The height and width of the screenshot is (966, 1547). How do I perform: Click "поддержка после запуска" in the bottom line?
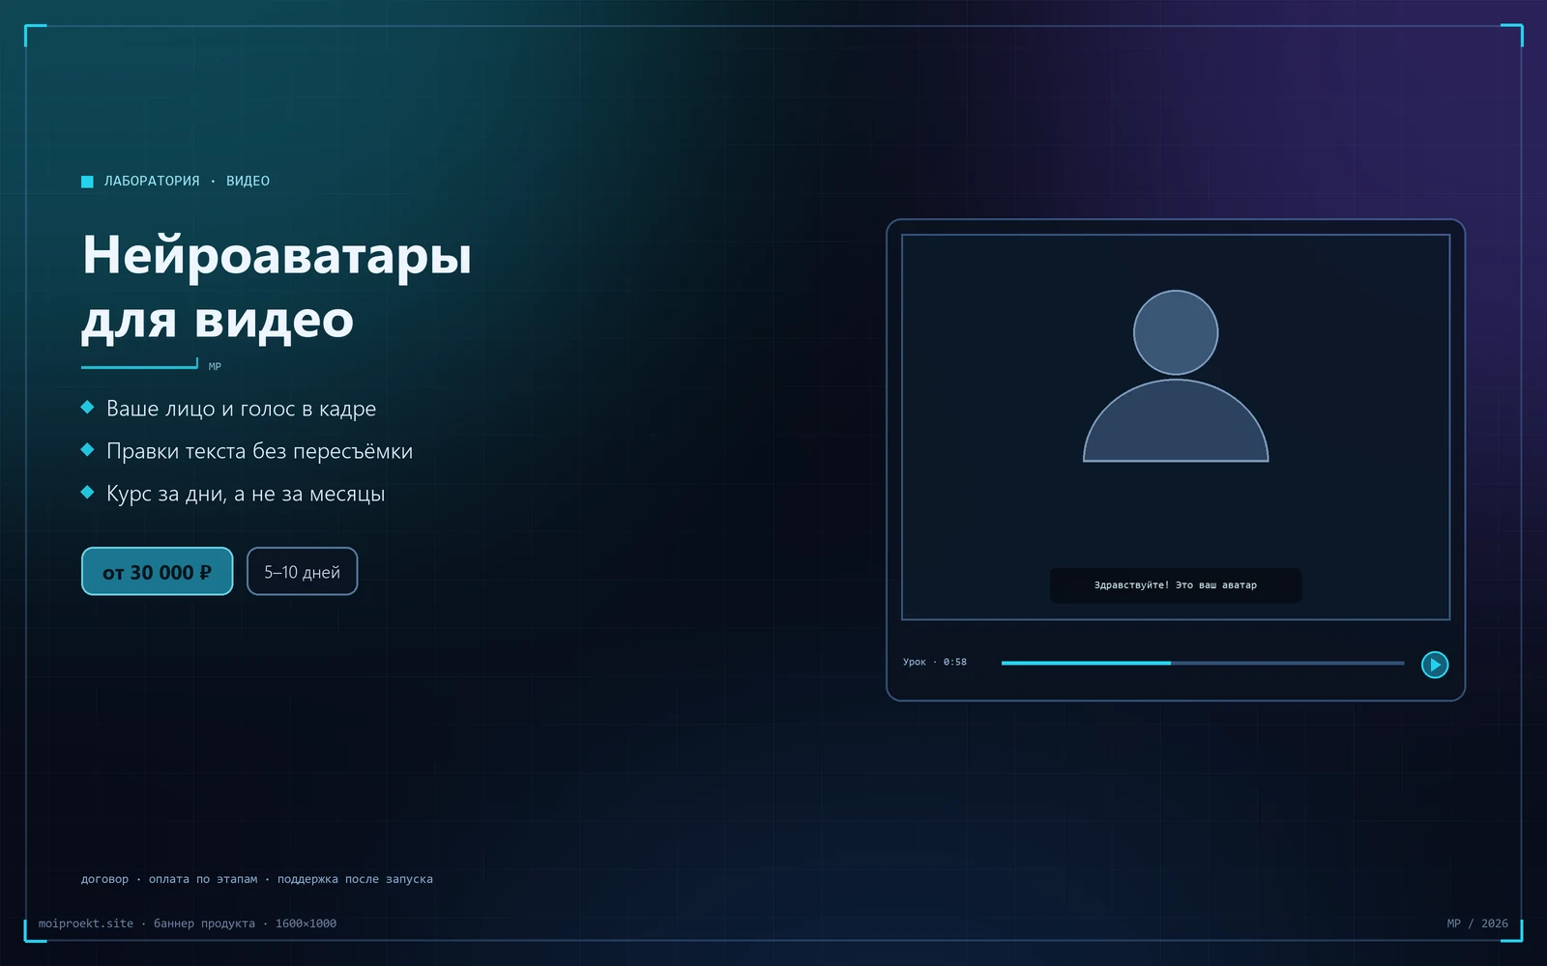[355, 879]
